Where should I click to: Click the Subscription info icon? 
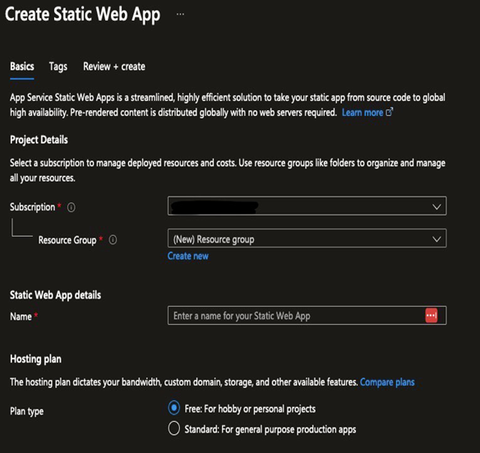(x=71, y=207)
